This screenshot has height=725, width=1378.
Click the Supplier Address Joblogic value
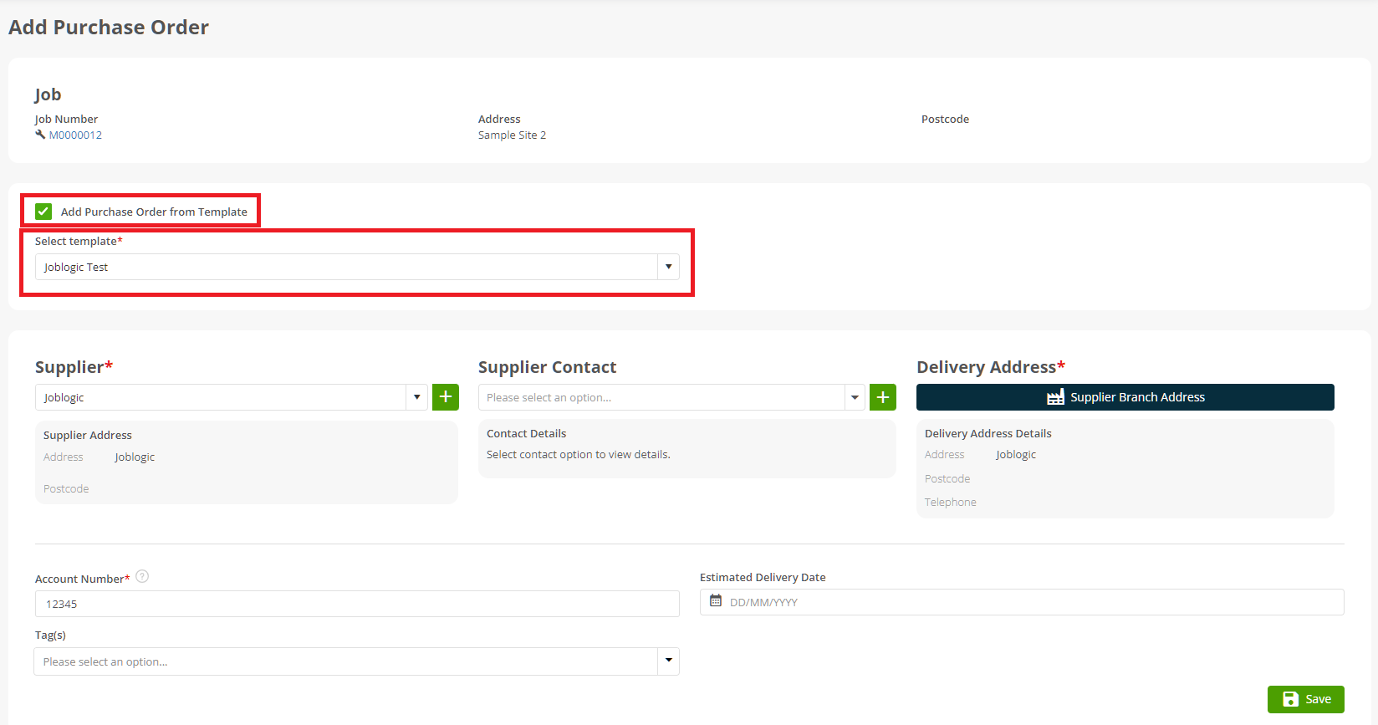[x=135, y=457]
